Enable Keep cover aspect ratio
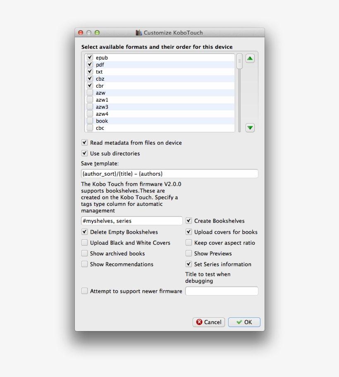This screenshot has width=339, height=377. [189, 243]
